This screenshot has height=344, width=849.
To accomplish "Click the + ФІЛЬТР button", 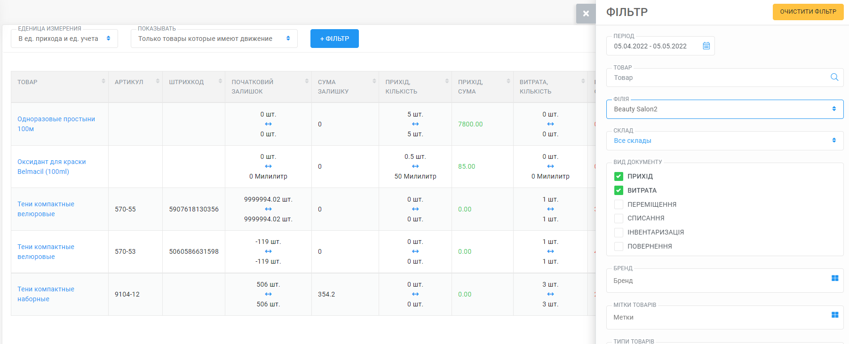I will tap(334, 39).
